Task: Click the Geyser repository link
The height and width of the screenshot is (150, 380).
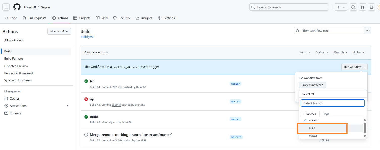Action: point(45,7)
